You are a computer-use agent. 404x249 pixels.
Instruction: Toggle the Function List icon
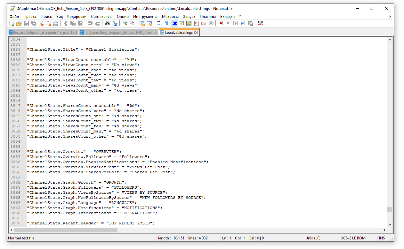pos(196,23)
